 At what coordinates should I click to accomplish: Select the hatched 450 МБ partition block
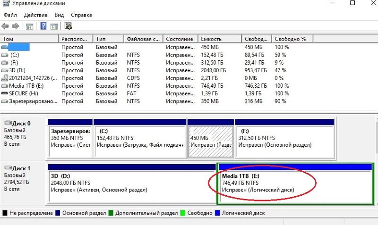(211, 138)
